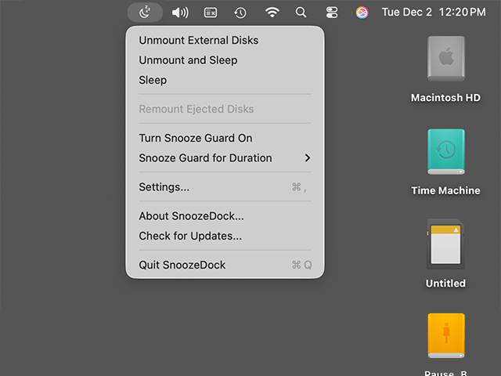Open the Wi-Fi status menu
This screenshot has height=376, width=501.
tap(272, 13)
